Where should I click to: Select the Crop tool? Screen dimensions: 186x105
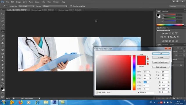point(3,28)
